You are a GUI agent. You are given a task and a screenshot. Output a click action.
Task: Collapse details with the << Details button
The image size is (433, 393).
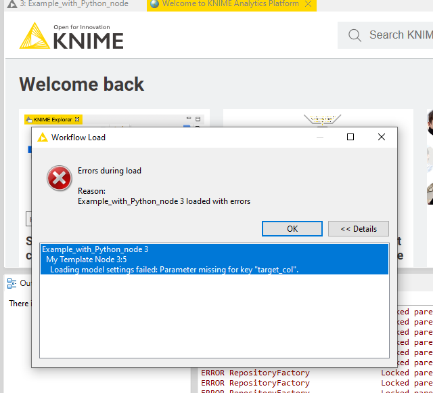pos(359,229)
